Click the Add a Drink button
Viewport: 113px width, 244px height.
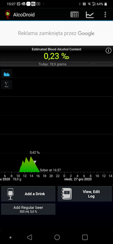pyautogui.click(x=28, y=194)
